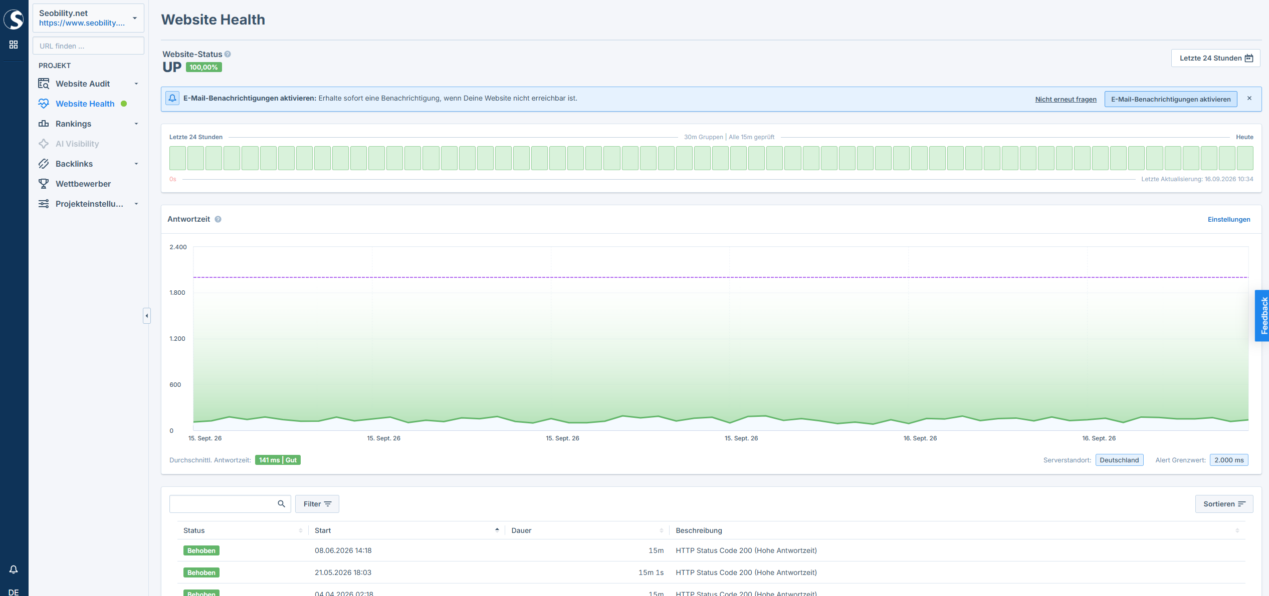
Task: Switch language via DE label
Action: click(x=14, y=592)
